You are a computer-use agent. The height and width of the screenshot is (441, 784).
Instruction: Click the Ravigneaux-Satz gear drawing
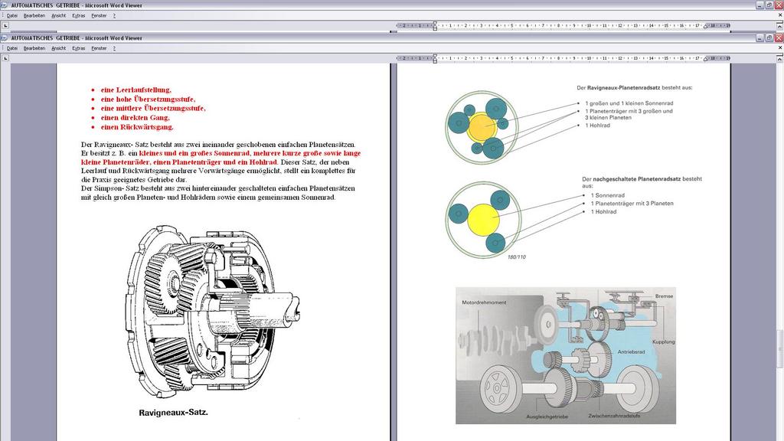(x=213, y=312)
